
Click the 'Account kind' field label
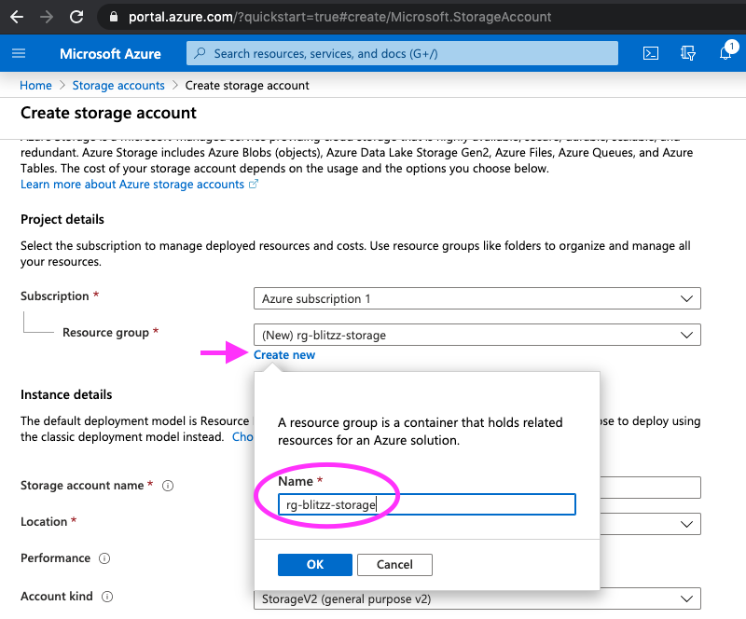[x=57, y=597]
